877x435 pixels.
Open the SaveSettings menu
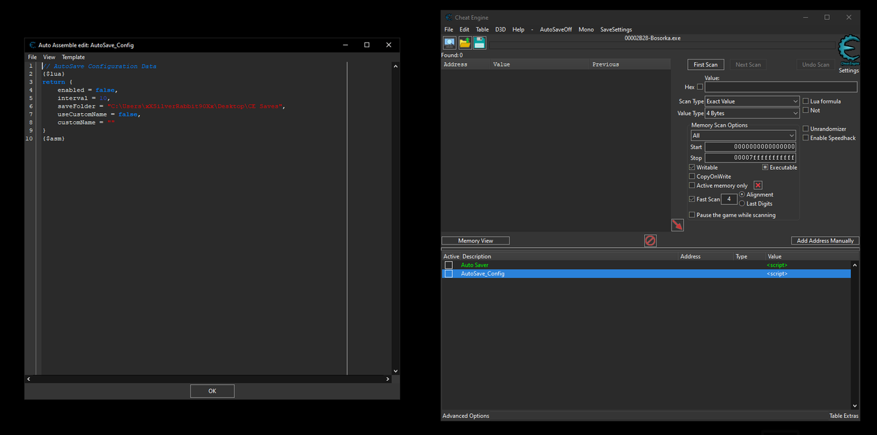(616, 29)
